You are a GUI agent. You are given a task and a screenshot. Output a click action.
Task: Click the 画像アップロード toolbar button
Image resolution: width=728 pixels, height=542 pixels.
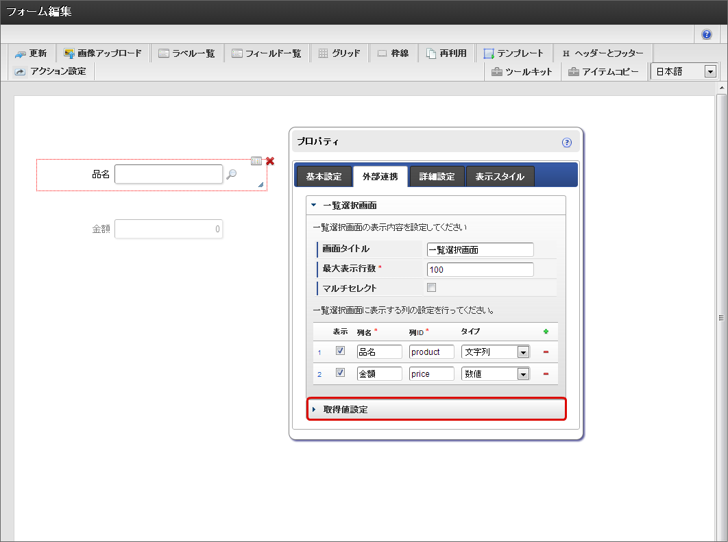pyautogui.click(x=103, y=53)
